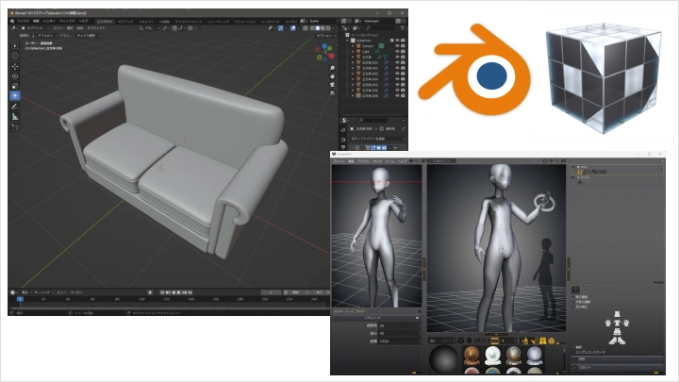Hide the Light object via its eye icon
679x382 pixels.
(397, 52)
